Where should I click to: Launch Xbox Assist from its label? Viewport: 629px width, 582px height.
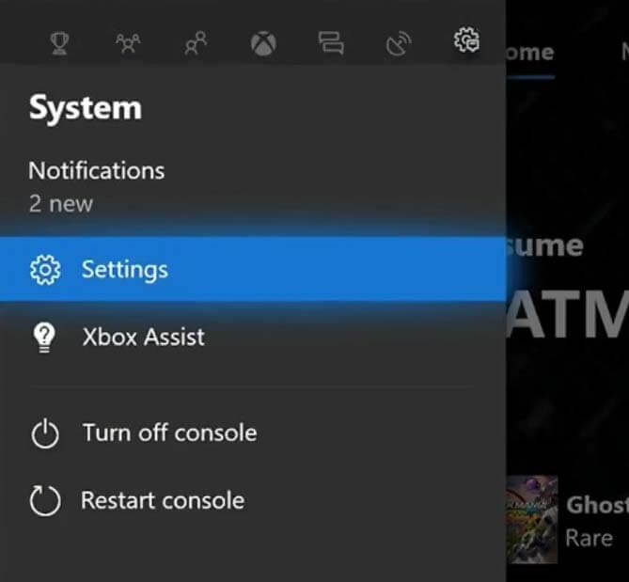click(143, 337)
